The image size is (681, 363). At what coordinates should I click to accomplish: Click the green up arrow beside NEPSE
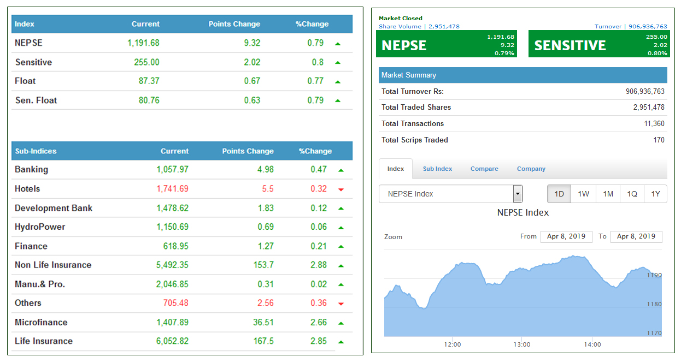(337, 44)
